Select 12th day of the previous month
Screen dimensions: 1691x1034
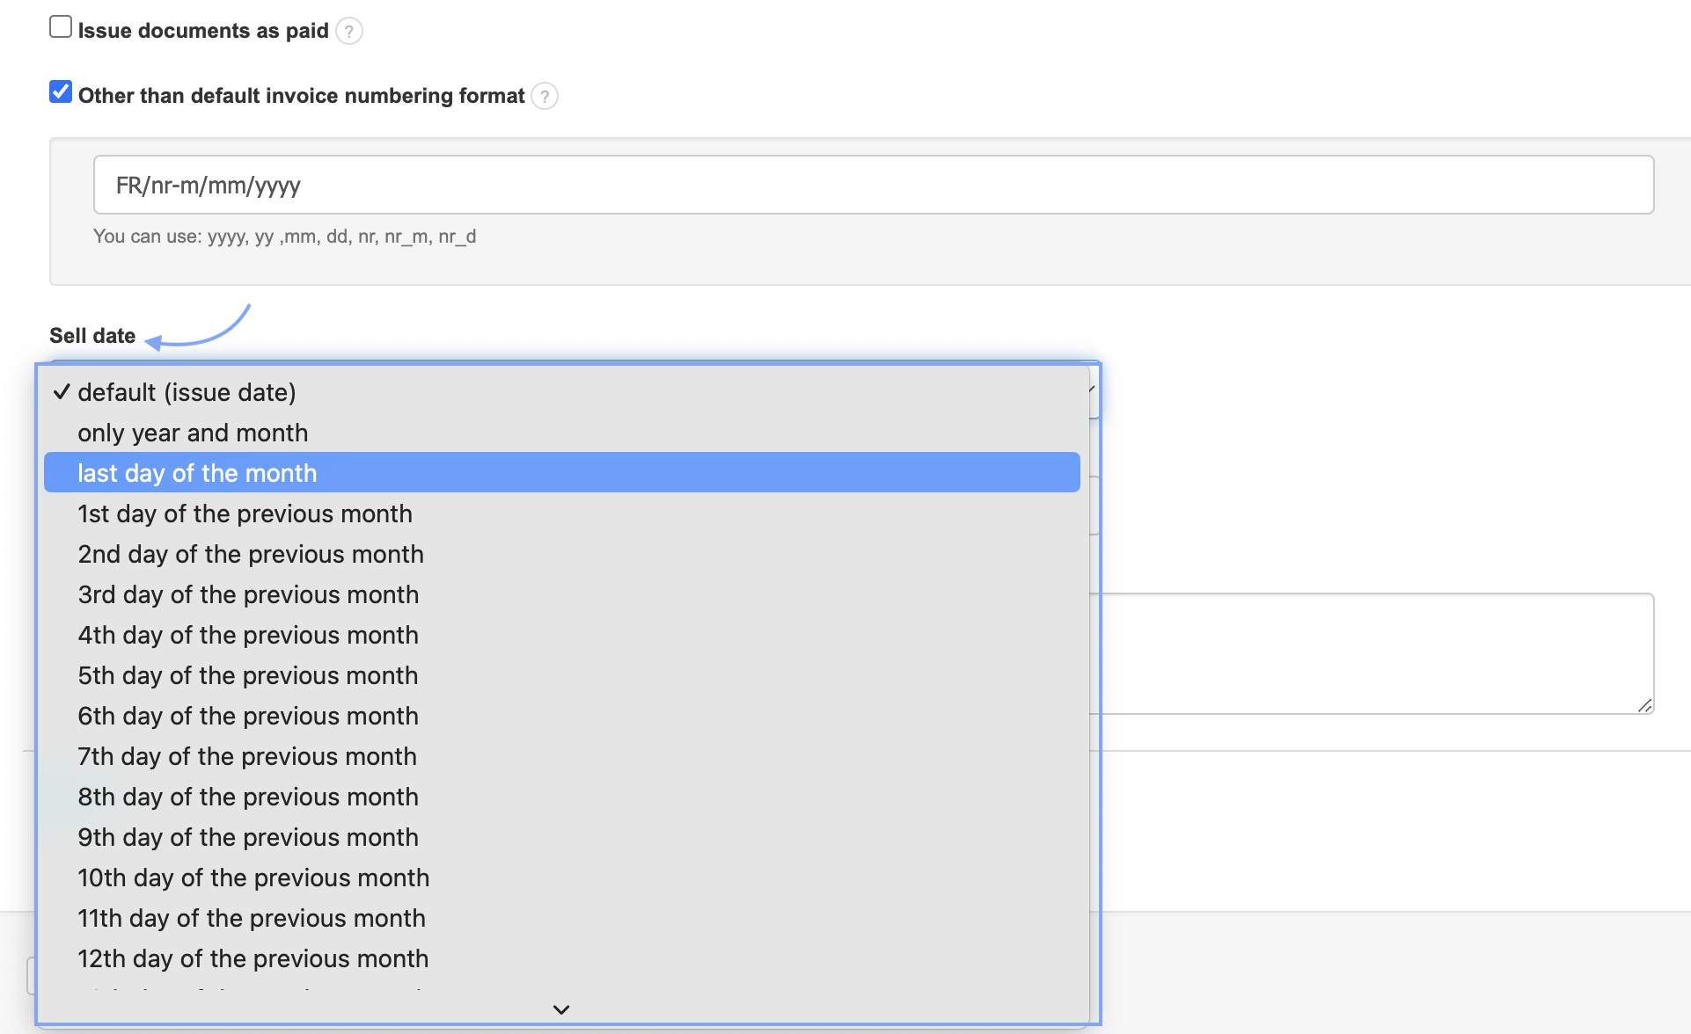(253, 958)
